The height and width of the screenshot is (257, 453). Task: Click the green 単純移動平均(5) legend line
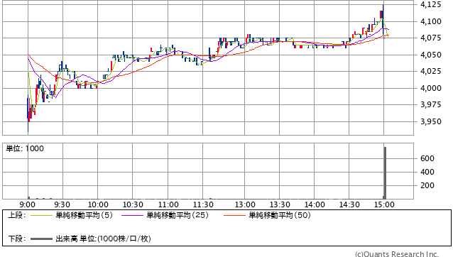click(41, 215)
